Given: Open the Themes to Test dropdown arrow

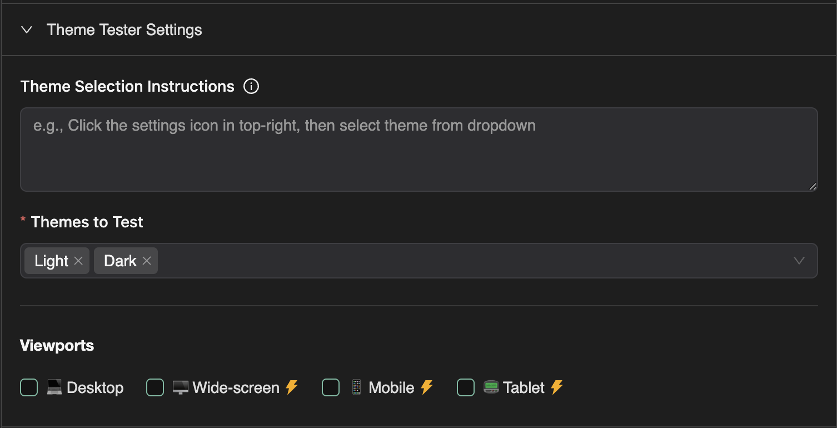Looking at the screenshot, I should [x=799, y=261].
